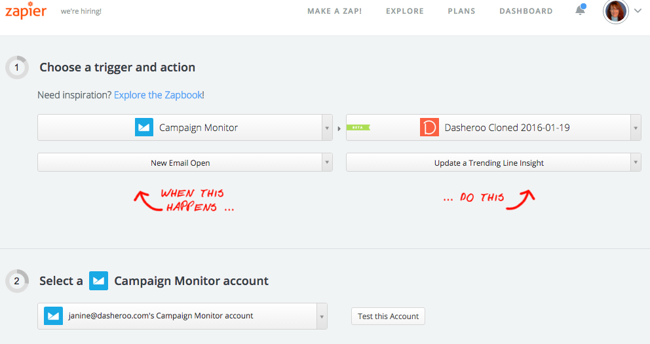Open the DASHBOARD navigation item
Viewport: 650px width, 344px height.
(526, 11)
